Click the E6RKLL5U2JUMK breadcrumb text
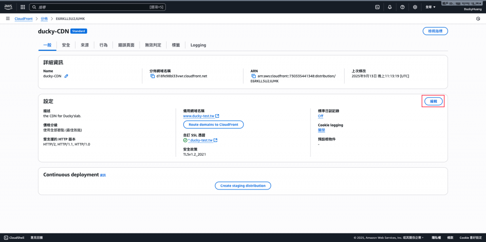 (x=70, y=19)
